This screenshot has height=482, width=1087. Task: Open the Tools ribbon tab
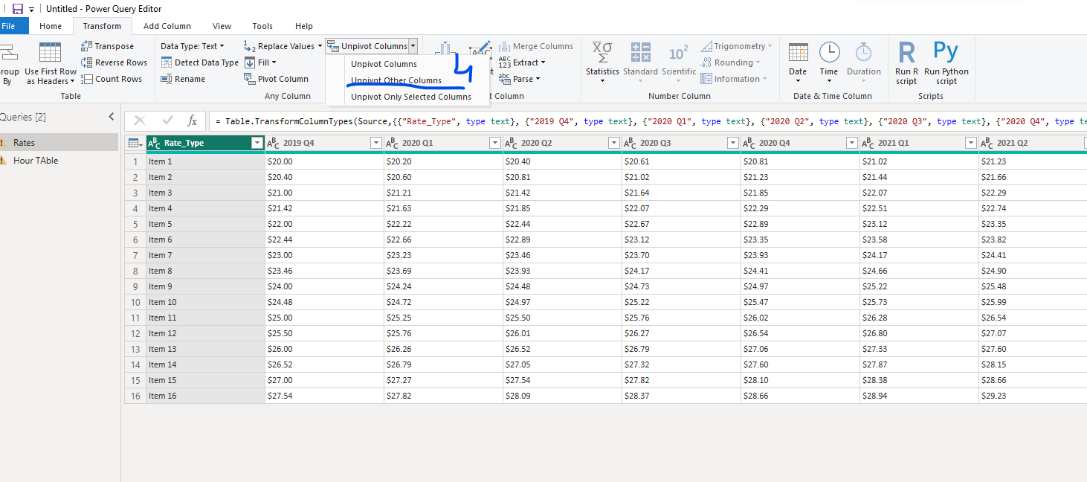click(262, 26)
